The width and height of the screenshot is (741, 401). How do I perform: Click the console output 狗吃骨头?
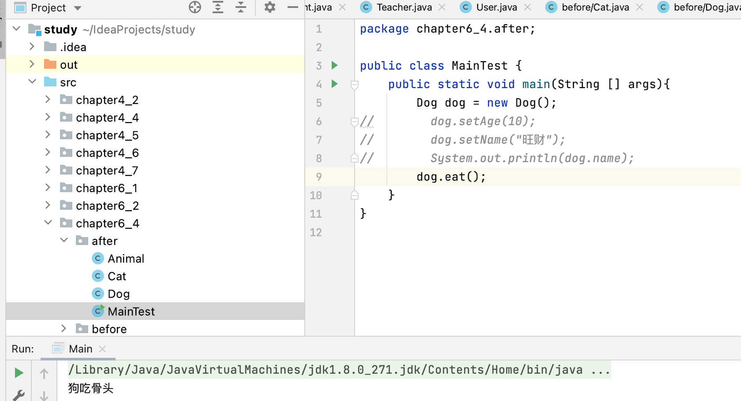tap(91, 388)
